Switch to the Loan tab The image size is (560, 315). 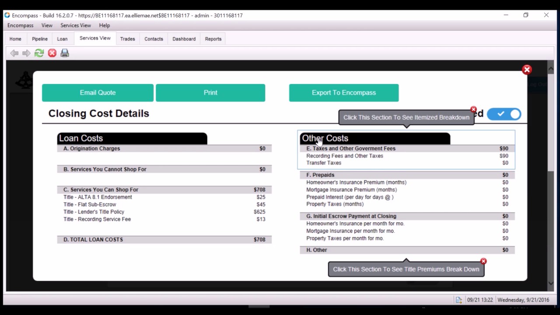click(62, 39)
